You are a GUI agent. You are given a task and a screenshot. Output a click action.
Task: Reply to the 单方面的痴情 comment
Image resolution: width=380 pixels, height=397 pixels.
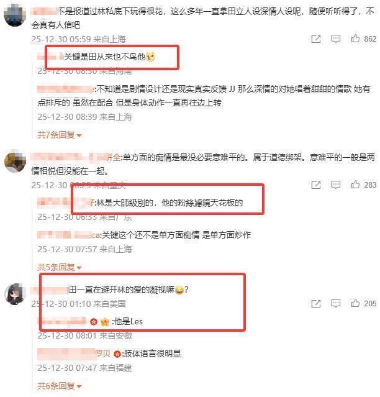(336, 185)
